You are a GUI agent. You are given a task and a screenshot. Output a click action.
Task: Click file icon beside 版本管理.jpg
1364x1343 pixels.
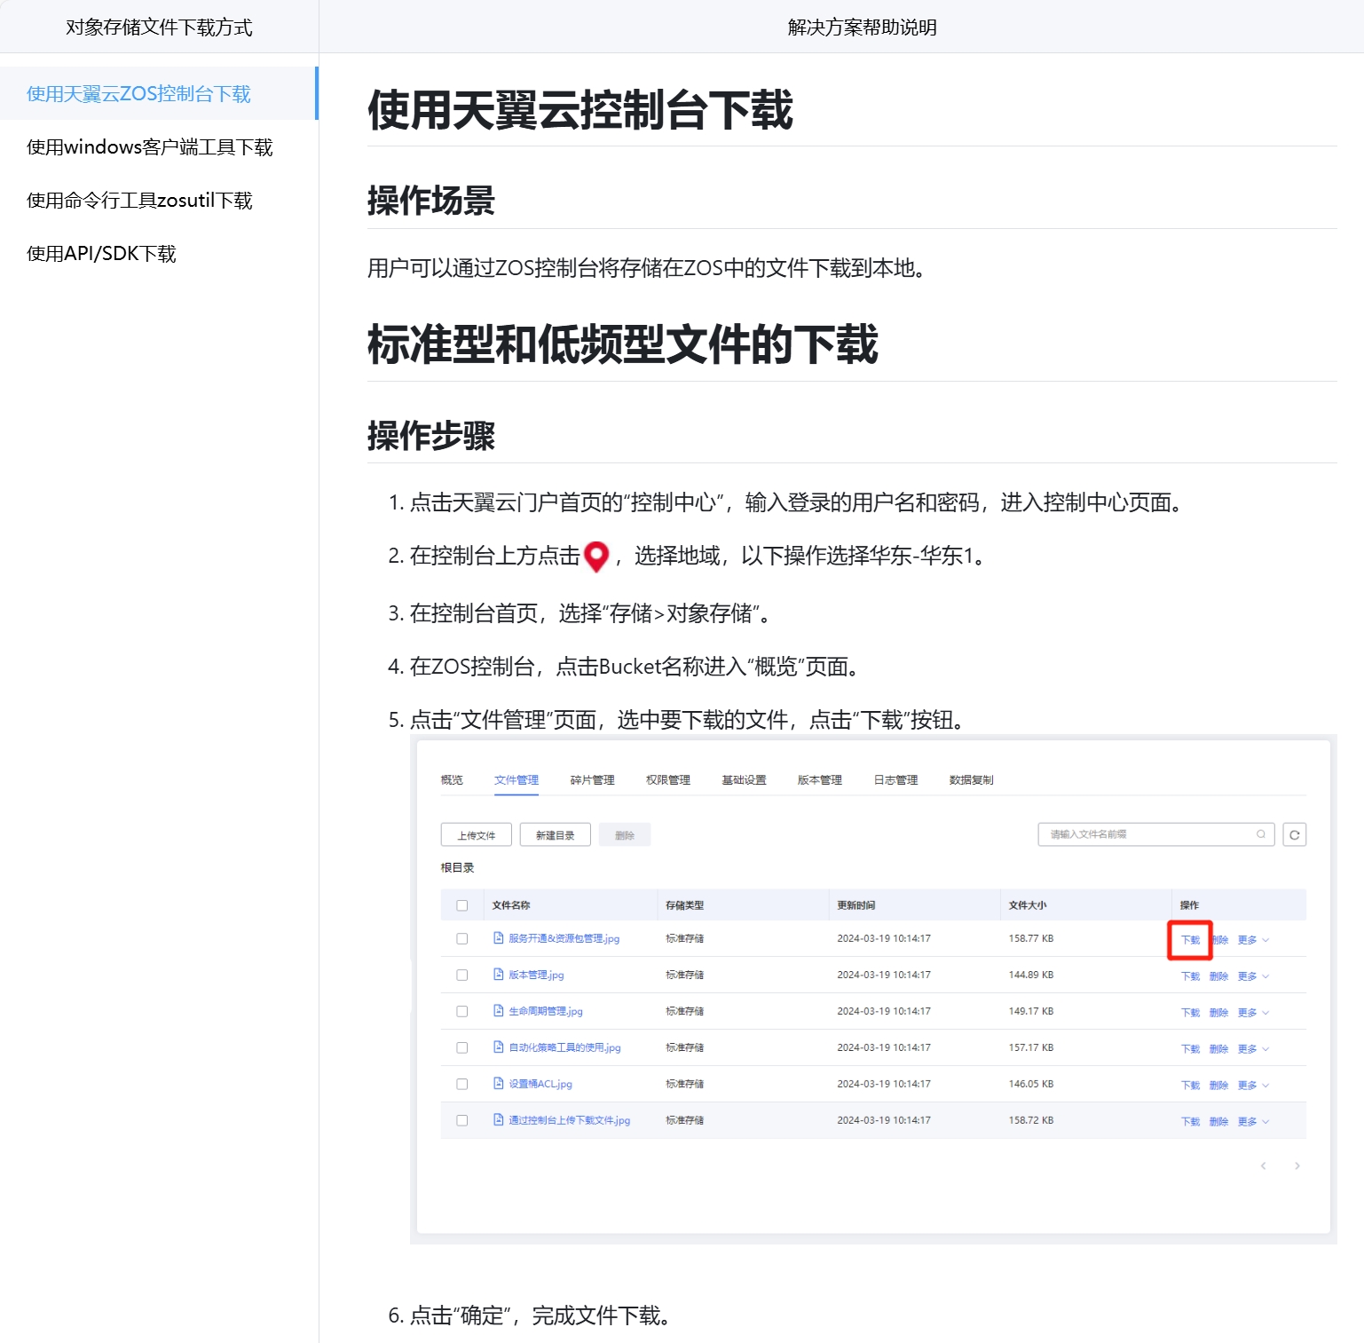tap(499, 975)
